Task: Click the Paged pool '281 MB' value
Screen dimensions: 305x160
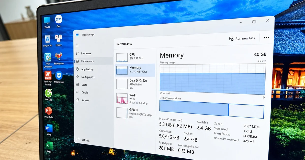Action: coord(166,149)
